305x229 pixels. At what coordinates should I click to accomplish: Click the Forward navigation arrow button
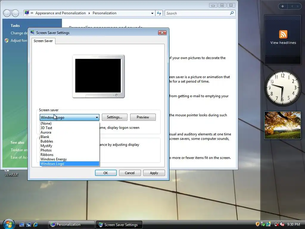point(15,13)
